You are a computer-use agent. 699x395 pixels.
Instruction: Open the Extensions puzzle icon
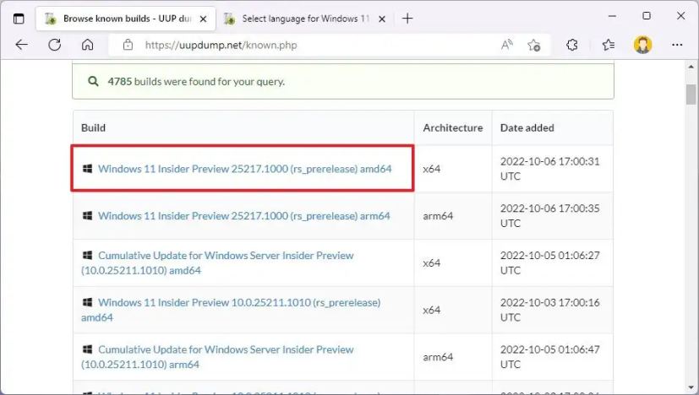click(x=572, y=45)
